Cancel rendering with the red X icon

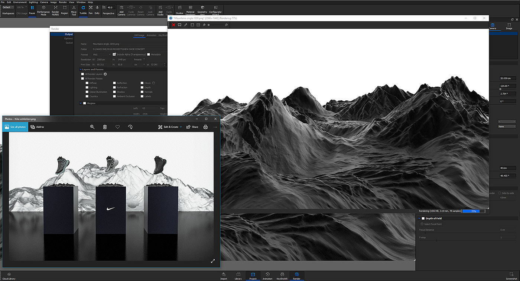pos(173,25)
